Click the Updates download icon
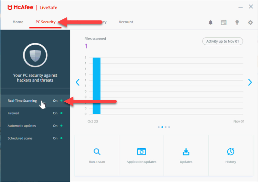Image resolution: width=258 pixels, height=182 pixels. pyautogui.click(x=186, y=152)
